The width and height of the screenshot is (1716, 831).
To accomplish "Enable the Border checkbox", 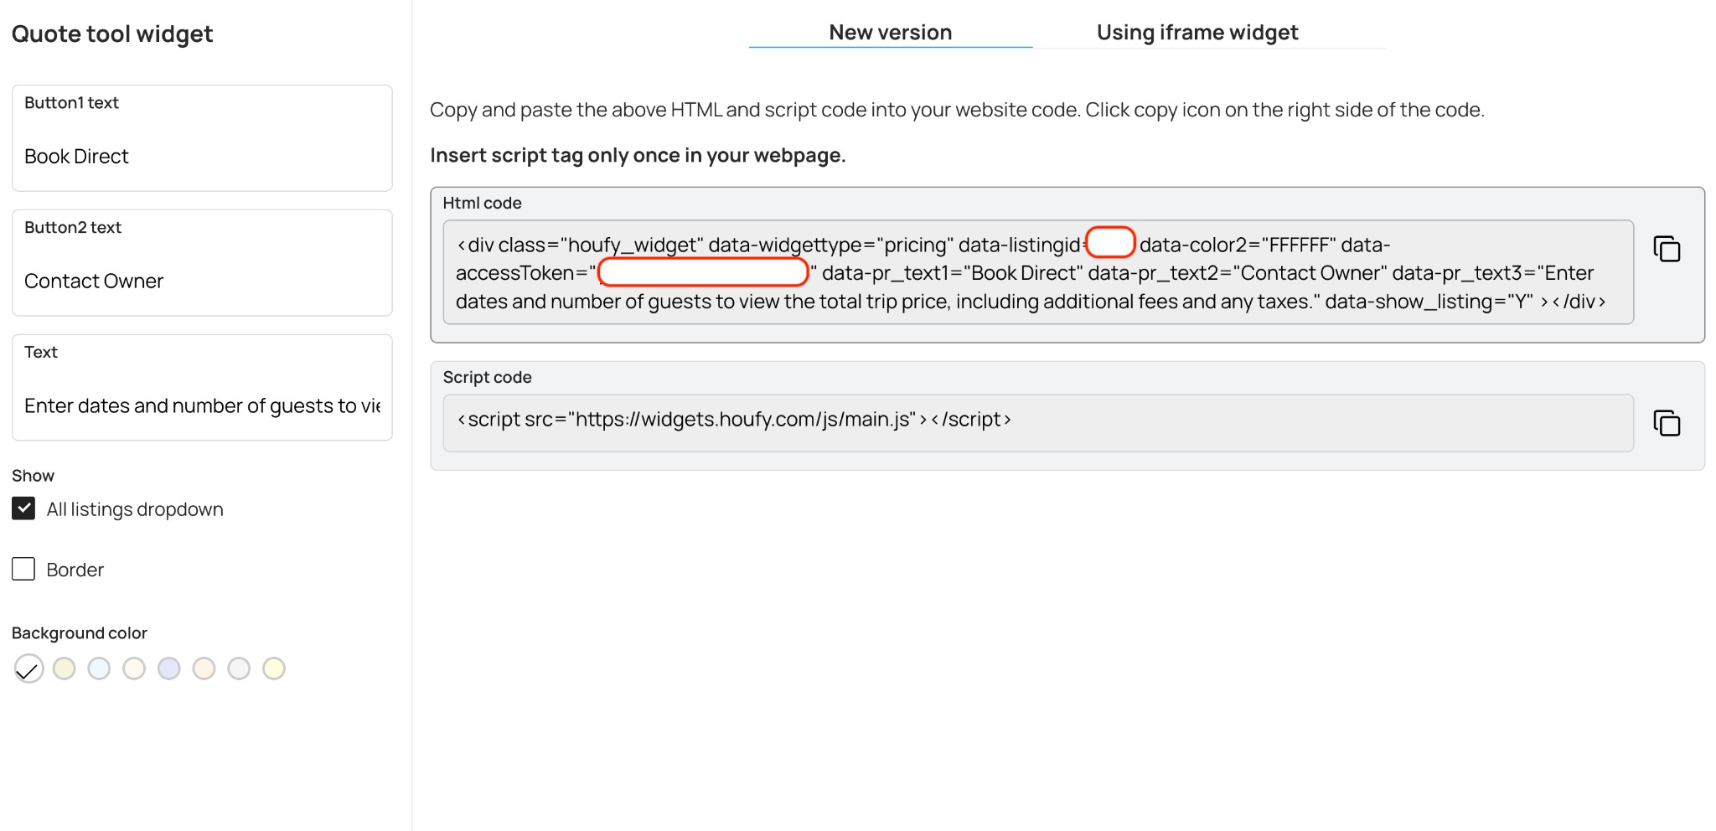I will [x=23, y=569].
